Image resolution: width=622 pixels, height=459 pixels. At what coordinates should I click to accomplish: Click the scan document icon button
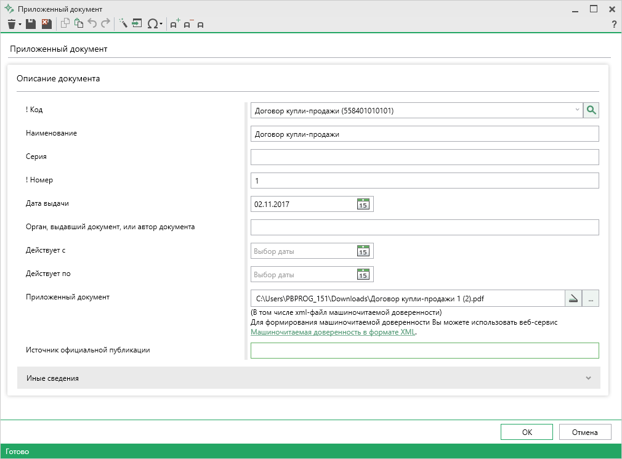pyautogui.click(x=573, y=299)
